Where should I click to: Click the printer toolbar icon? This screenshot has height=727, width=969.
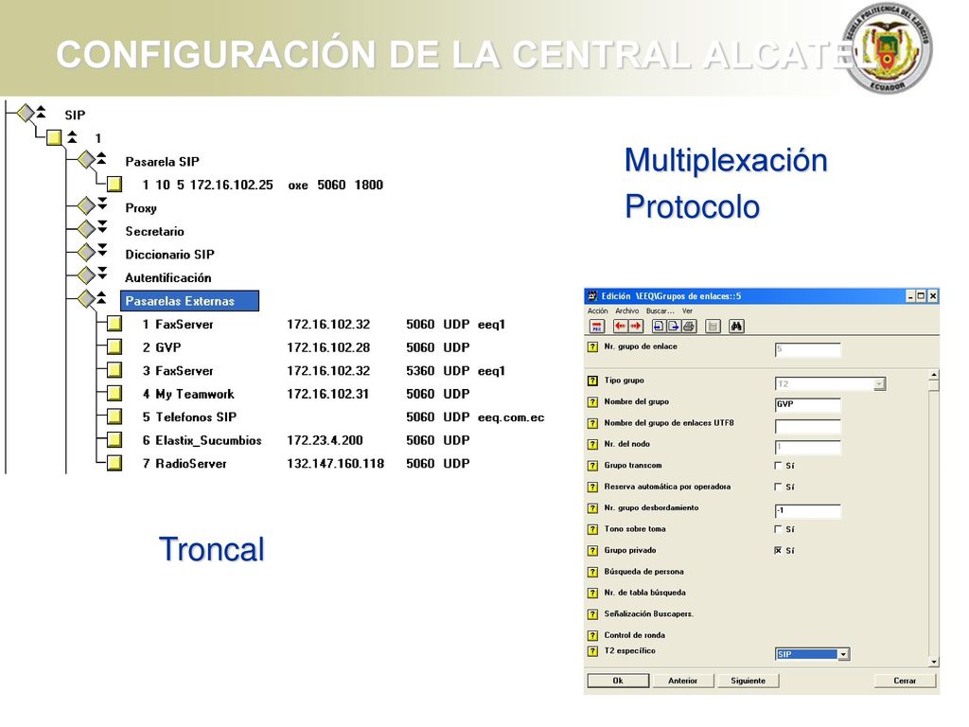click(689, 327)
